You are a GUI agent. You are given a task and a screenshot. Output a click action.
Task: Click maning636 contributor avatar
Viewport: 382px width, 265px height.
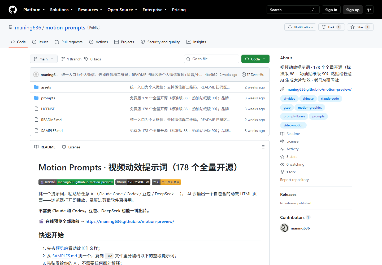(x=284, y=228)
